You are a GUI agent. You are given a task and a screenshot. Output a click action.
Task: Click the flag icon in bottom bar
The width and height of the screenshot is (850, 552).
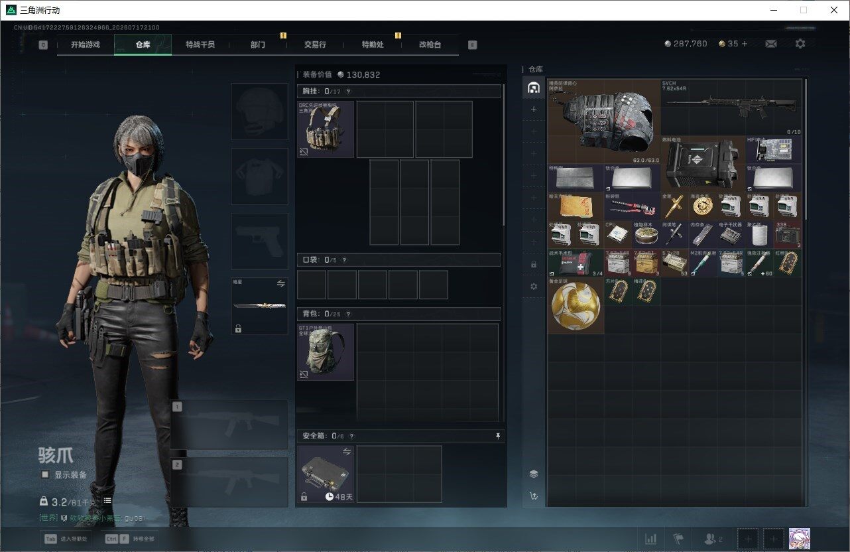[x=678, y=539]
